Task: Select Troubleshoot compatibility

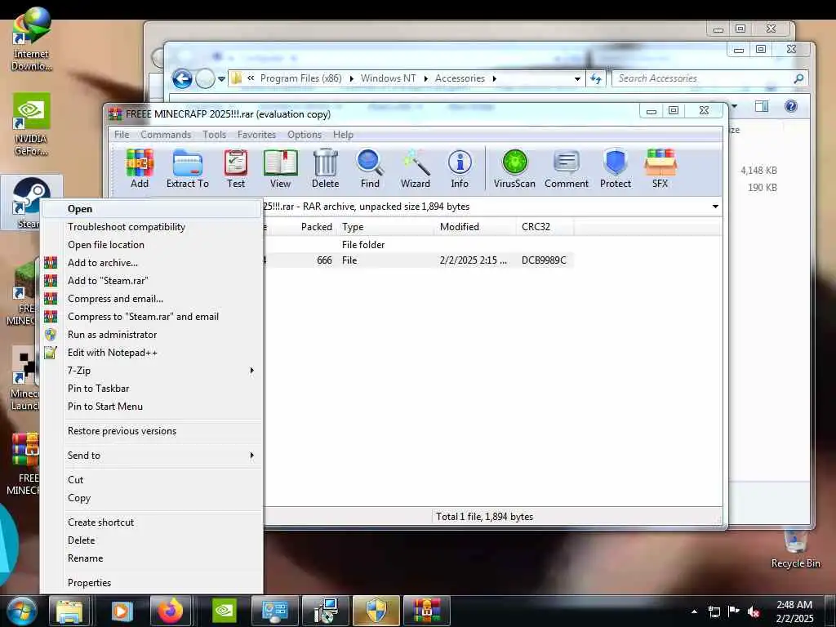Action: (x=152, y=227)
